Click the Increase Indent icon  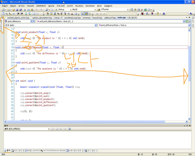coord(22,14)
